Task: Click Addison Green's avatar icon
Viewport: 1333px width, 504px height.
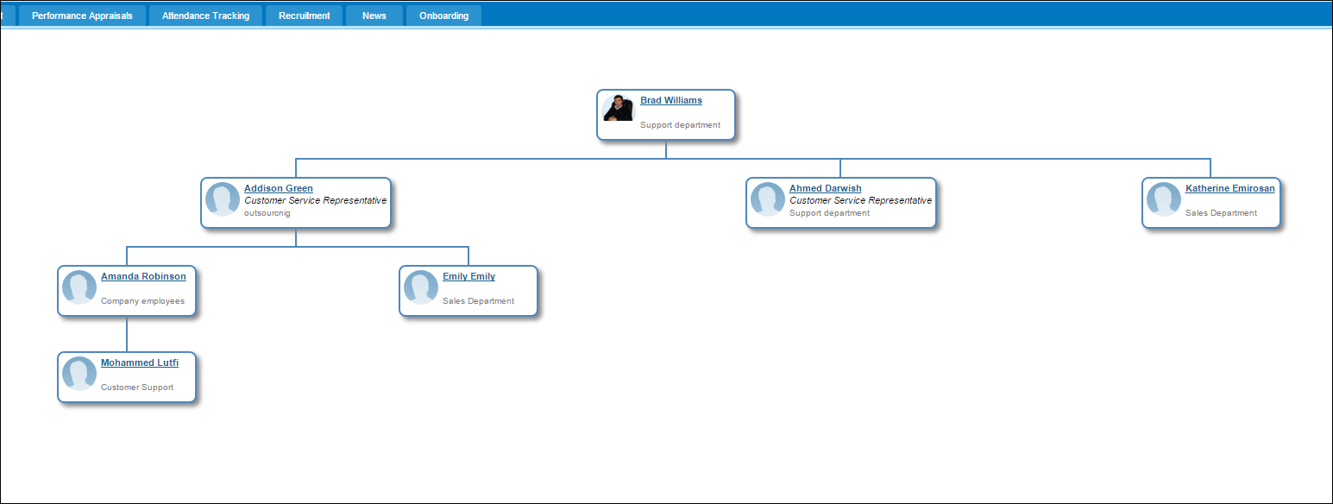Action: 223,199
